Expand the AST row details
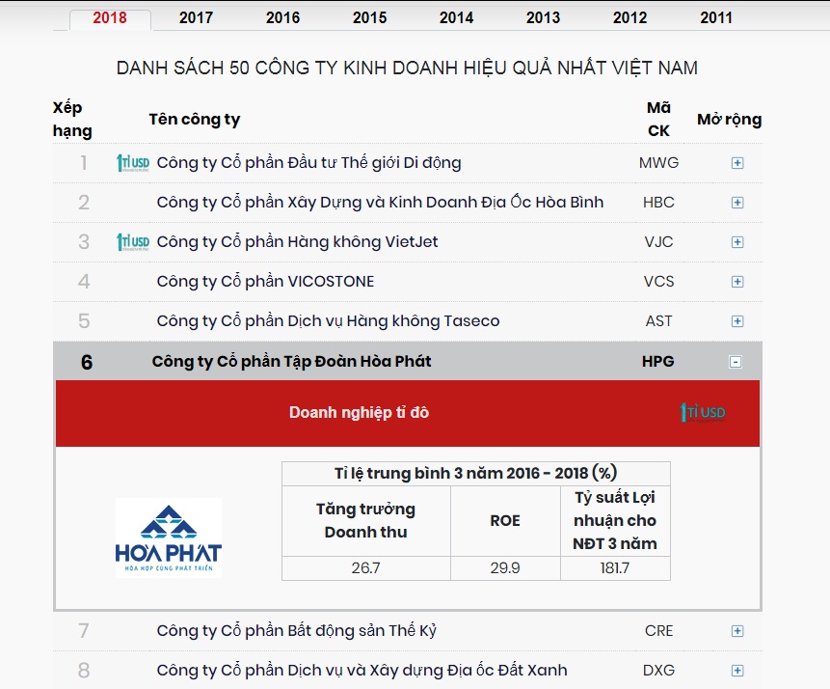This screenshot has height=689, width=830. (737, 321)
